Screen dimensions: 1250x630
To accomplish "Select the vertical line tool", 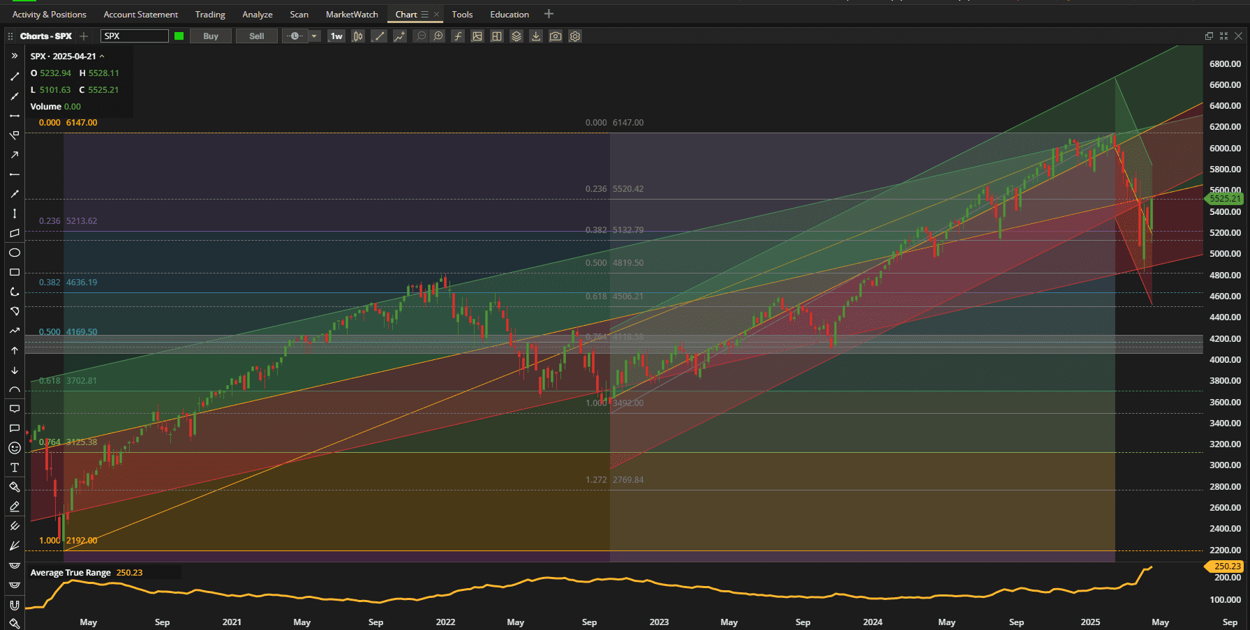I will click(x=14, y=213).
